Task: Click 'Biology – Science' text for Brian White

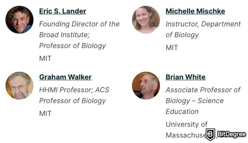Action: click(195, 101)
